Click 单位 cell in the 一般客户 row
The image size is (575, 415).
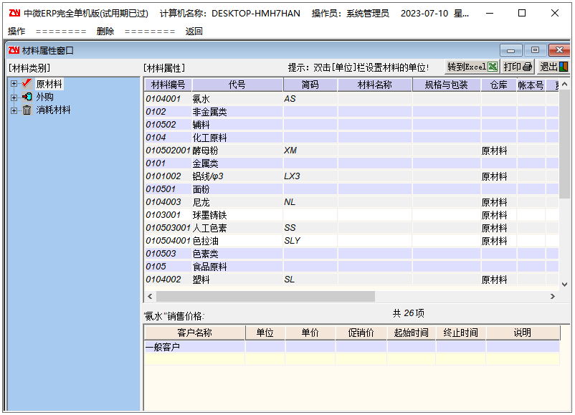point(265,346)
